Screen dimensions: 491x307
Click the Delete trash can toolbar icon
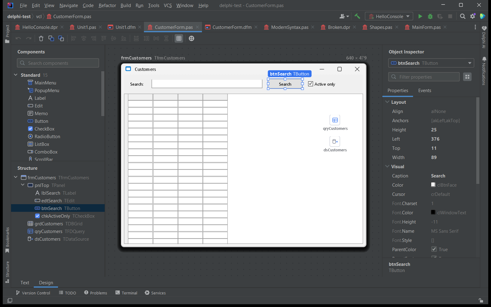point(41,38)
